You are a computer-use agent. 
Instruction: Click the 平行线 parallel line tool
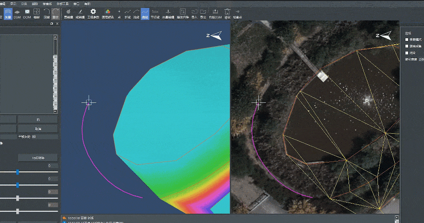coord(155,13)
